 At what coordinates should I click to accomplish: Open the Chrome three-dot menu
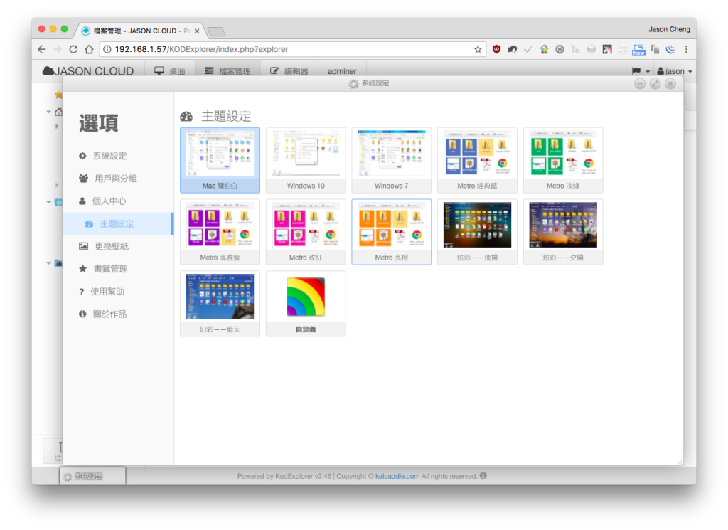pyautogui.click(x=686, y=49)
